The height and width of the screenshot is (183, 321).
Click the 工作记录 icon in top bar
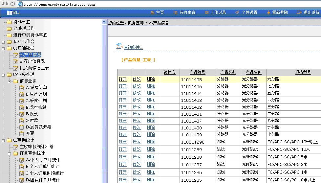[206, 12]
